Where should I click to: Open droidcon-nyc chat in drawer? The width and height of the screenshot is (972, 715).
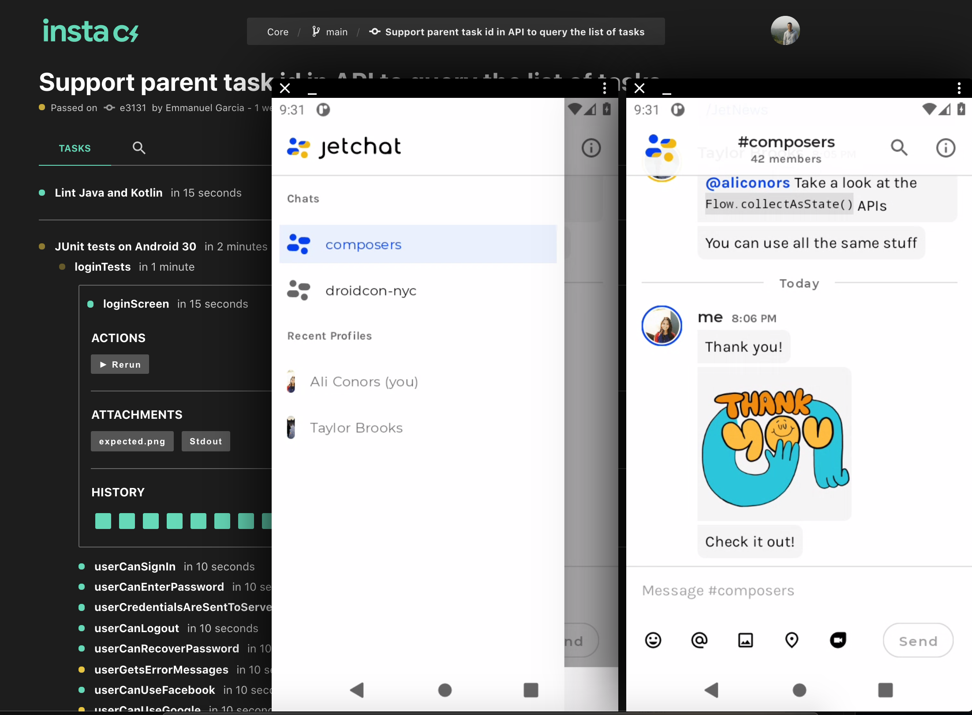[x=370, y=291]
